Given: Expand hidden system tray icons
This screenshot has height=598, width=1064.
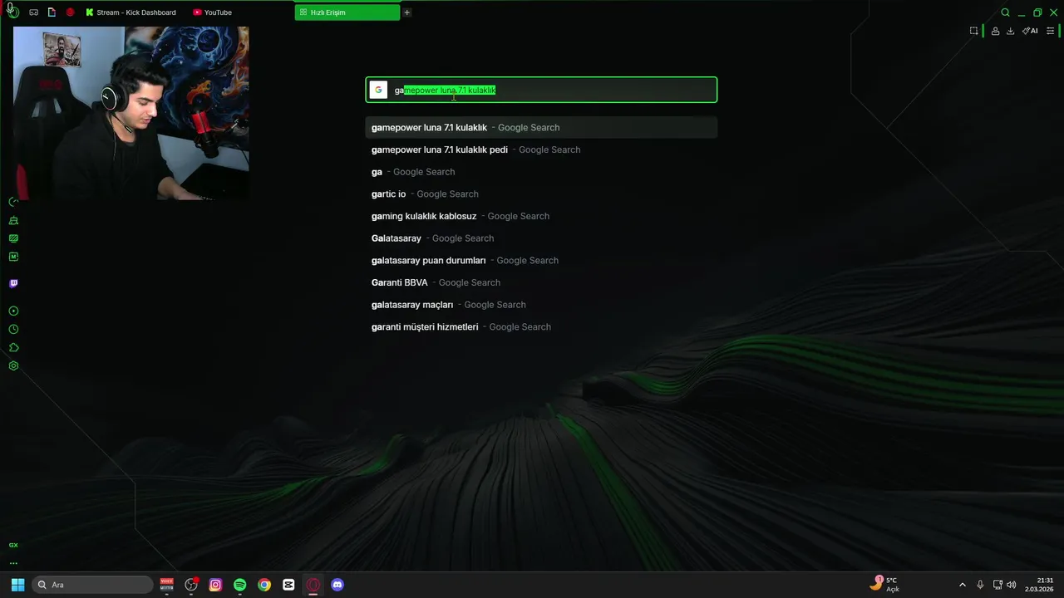Looking at the screenshot, I should pos(963,585).
